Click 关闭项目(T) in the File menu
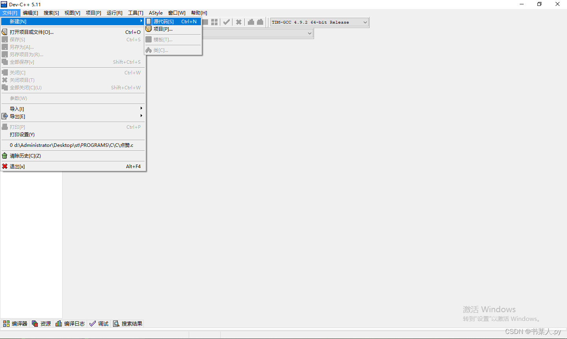 (x=73, y=80)
